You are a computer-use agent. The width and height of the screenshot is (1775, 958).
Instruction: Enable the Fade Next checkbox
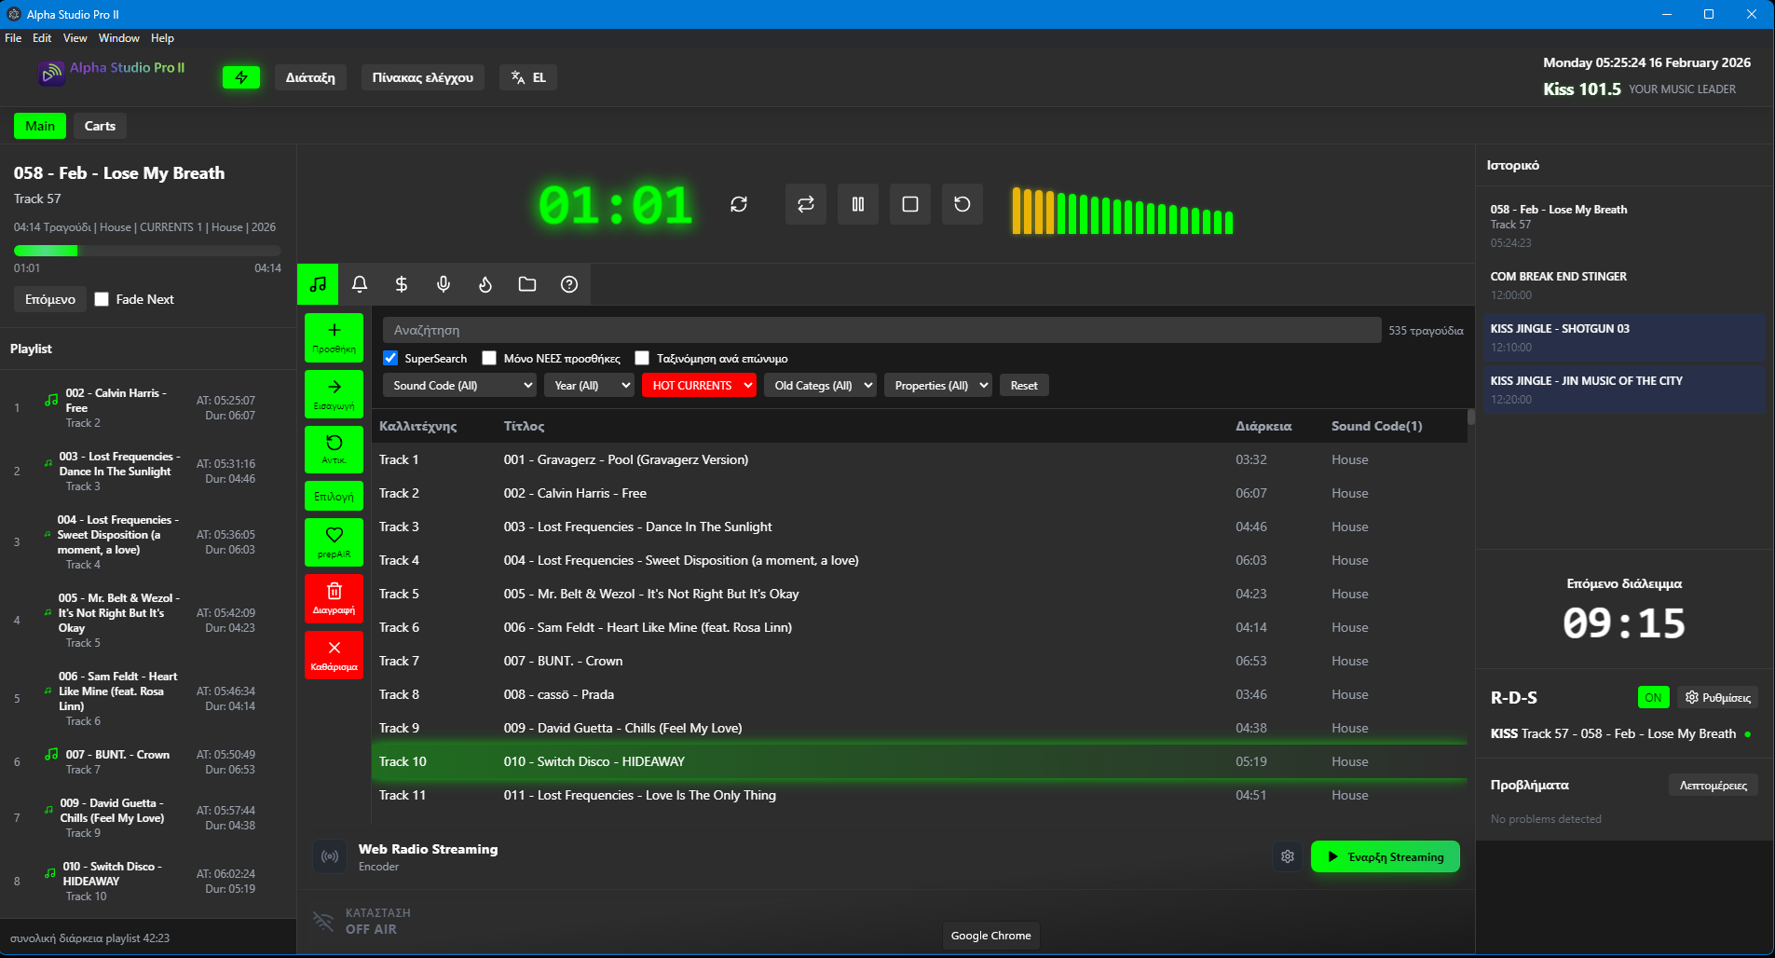click(x=102, y=299)
